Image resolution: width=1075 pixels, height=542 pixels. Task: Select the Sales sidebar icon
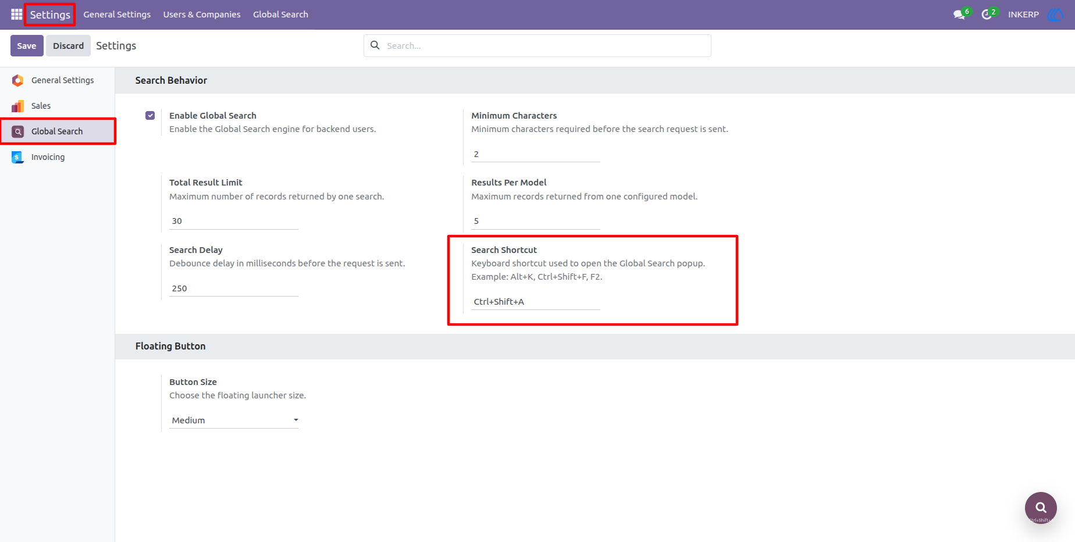[x=18, y=106]
